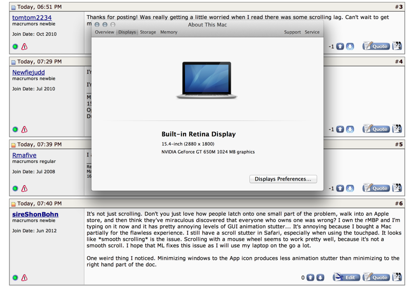Open permalink #4

tap(399, 62)
